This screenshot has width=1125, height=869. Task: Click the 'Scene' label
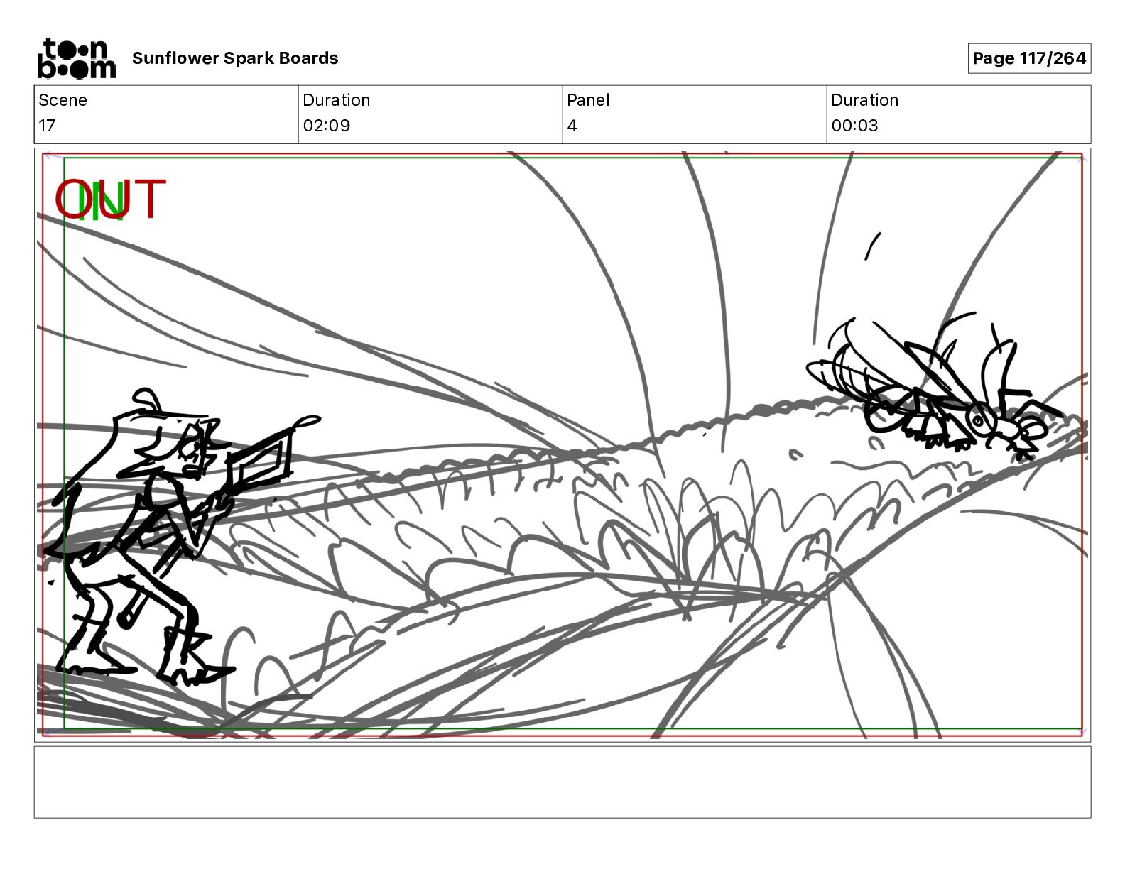pyautogui.click(x=62, y=100)
